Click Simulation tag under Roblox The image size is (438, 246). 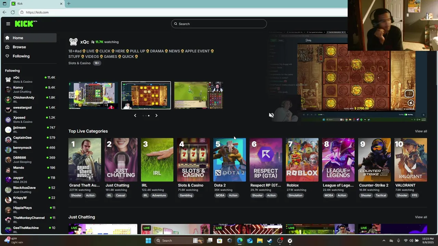click(x=295, y=195)
